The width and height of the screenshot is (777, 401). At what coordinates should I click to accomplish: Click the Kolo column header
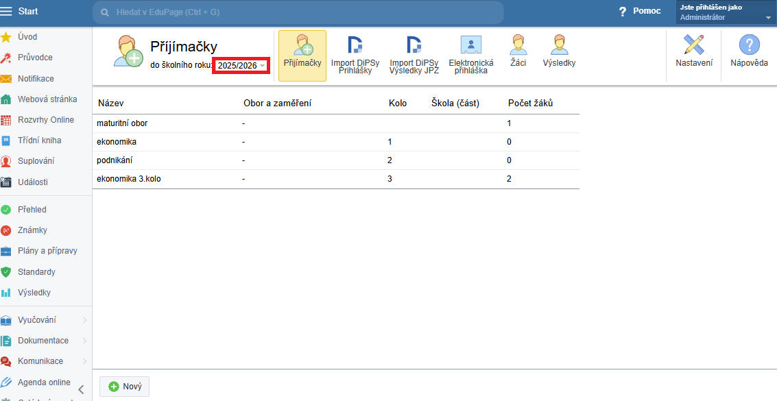pos(398,104)
